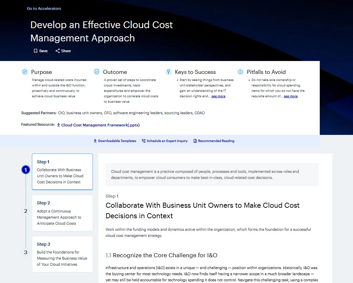353x283 pixels.
Task: Click the Pitfalls to Avoid info icon
Action: (240, 72)
